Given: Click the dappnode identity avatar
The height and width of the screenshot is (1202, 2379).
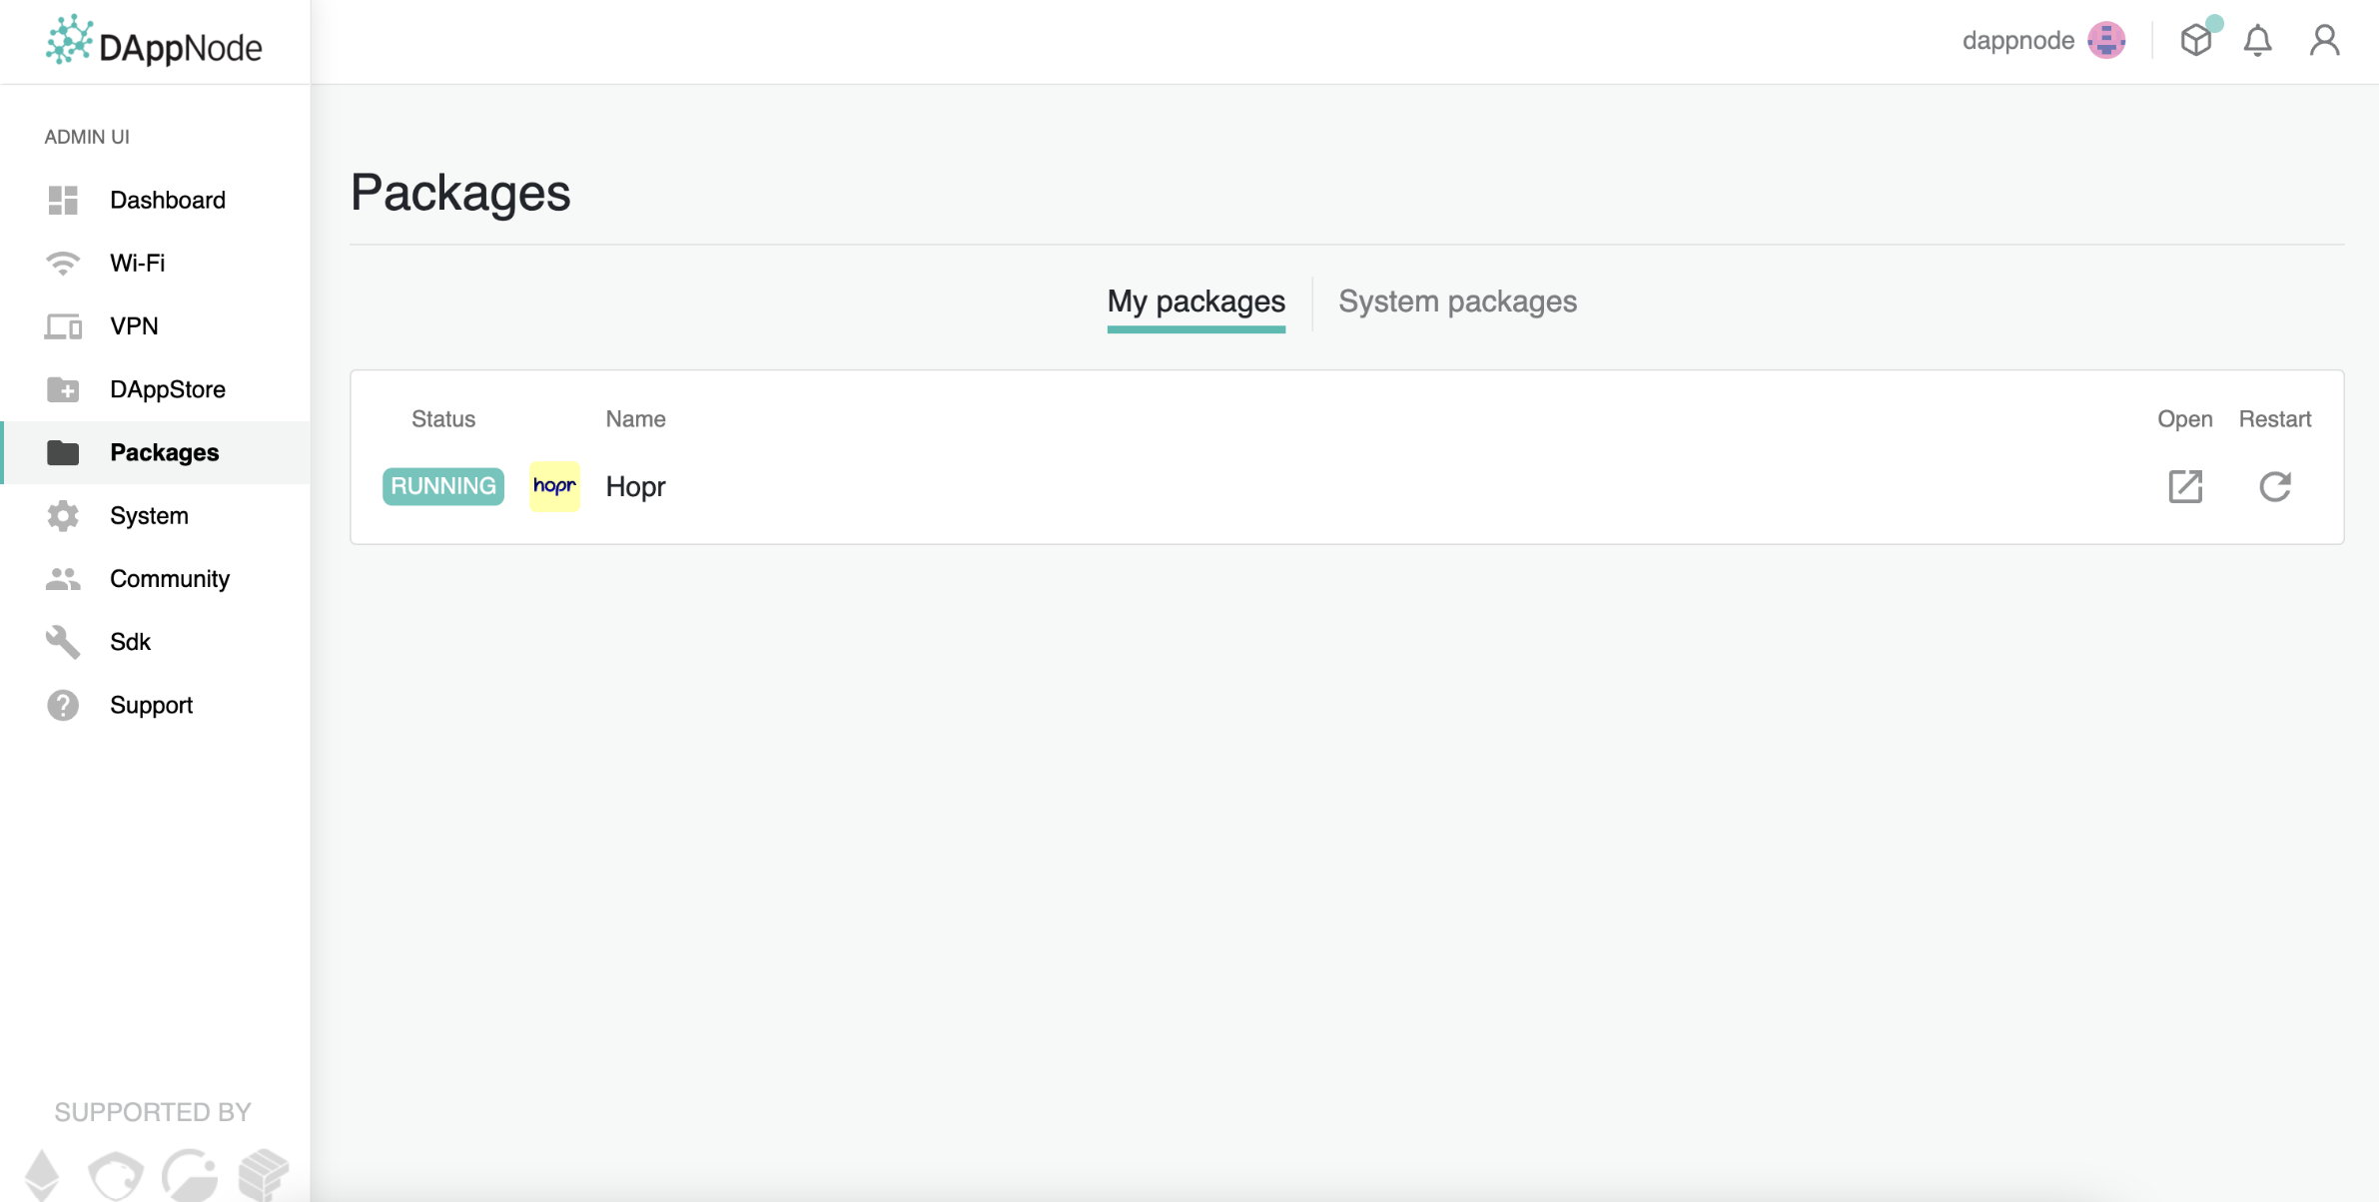Looking at the screenshot, I should pyautogui.click(x=2106, y=40).
